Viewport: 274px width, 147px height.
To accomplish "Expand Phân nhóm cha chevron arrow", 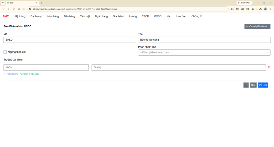I will pos(268,53).
